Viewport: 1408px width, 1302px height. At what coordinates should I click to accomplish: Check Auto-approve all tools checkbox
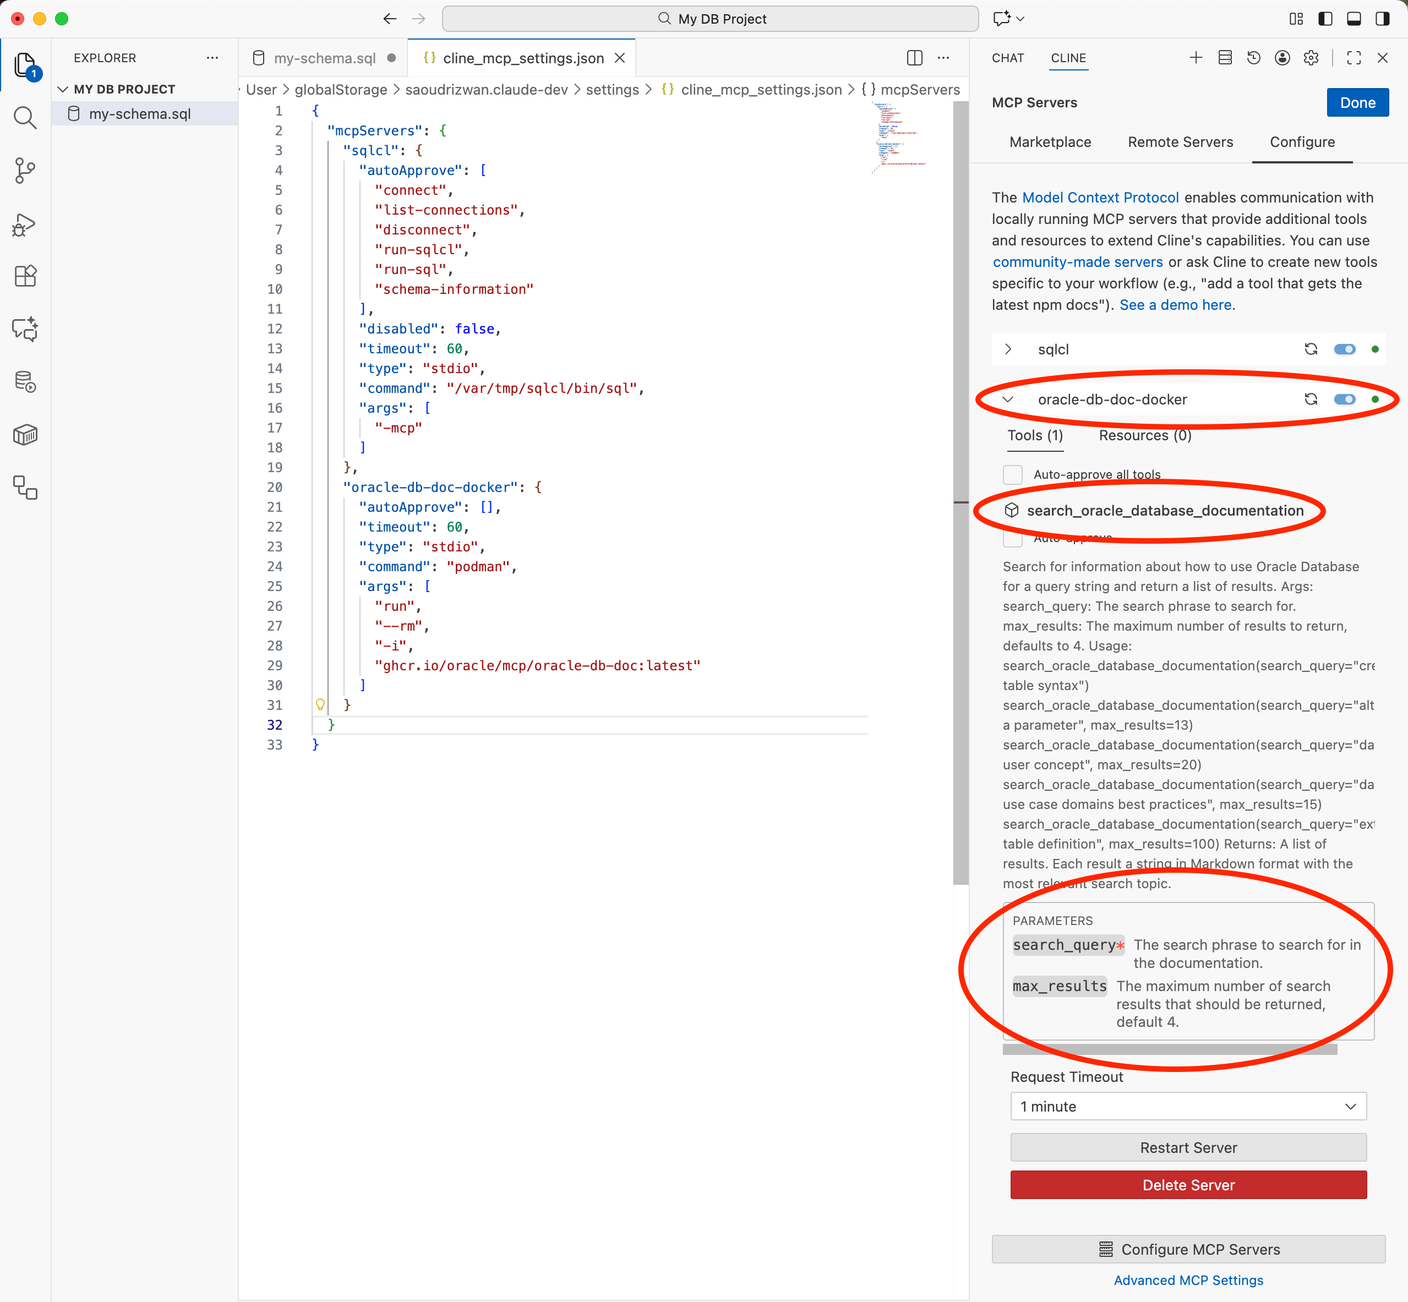(1013, 474)
